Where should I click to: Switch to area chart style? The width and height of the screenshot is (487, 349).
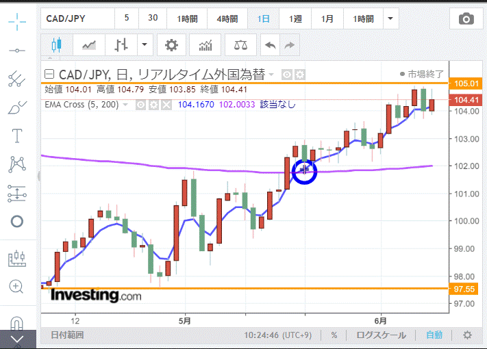pyautogui.click(x=89, y=45)
